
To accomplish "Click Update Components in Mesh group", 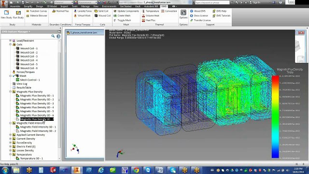I will pyautogui.click(x=126, y=11).
